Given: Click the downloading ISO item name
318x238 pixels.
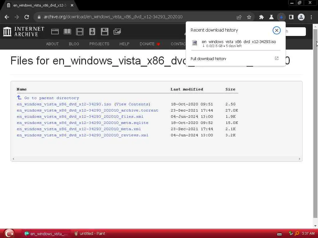Looking at the screenshot, I should click(239, 42).
